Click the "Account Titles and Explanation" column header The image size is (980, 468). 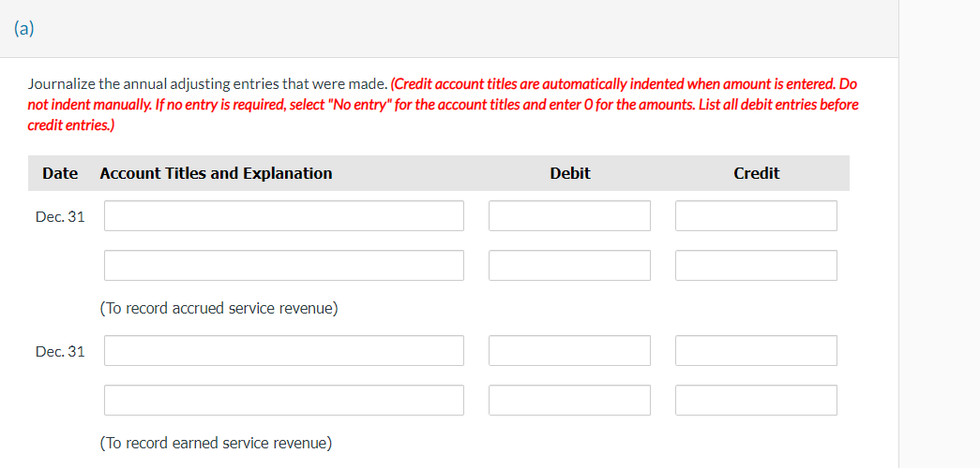coord(216,173)
